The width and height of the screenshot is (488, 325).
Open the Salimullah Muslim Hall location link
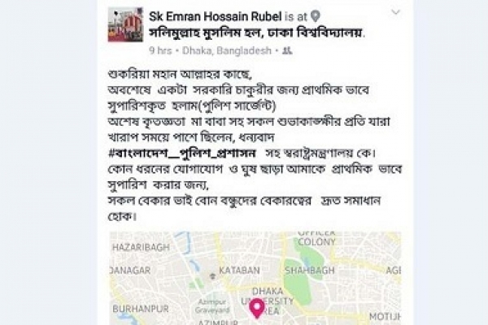coord(257,32)
